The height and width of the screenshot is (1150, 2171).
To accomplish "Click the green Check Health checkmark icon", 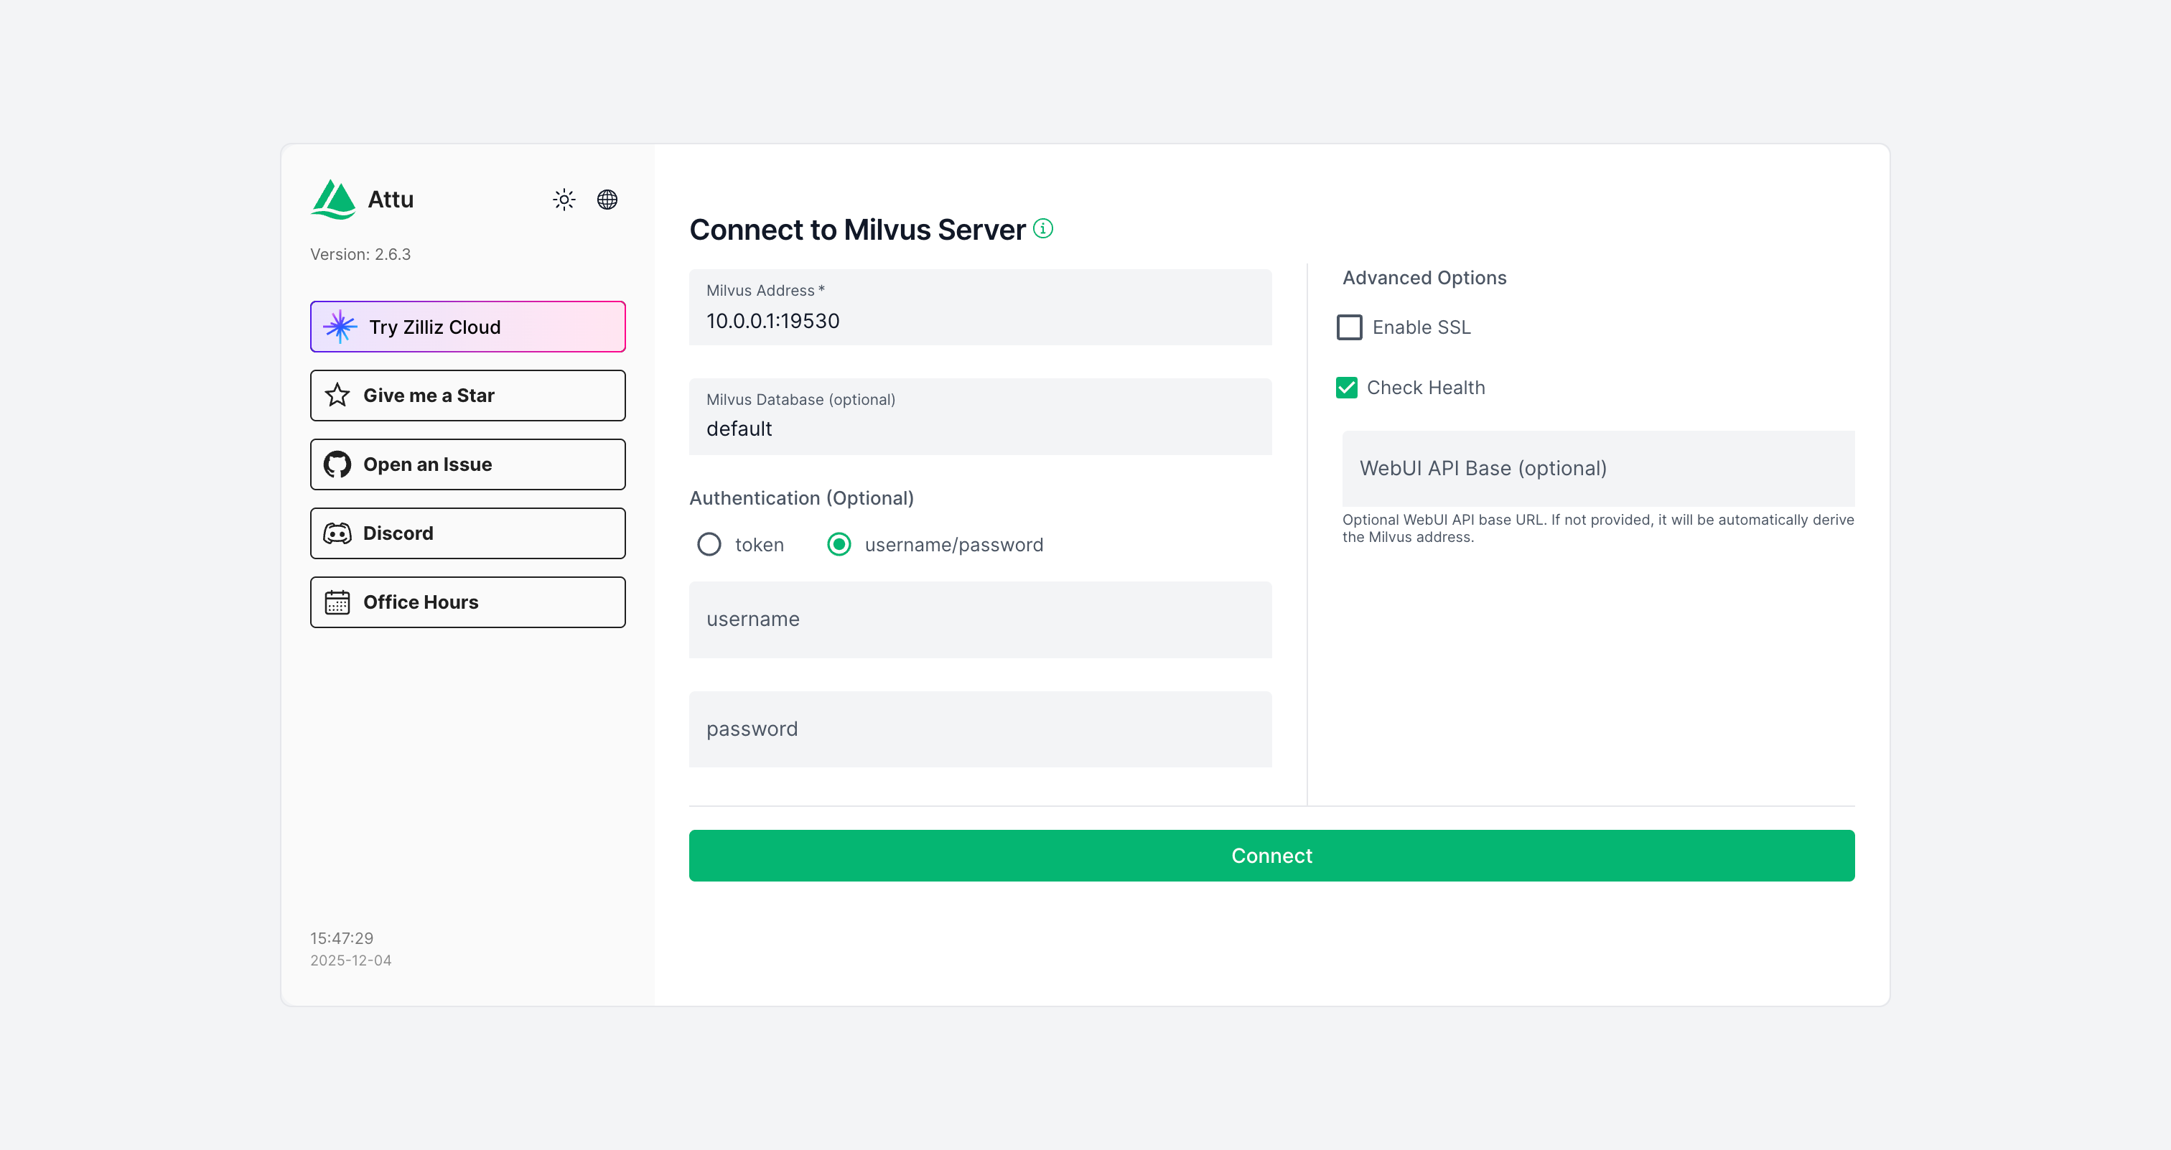I will pyautogui.click(x=1348, y=387).
